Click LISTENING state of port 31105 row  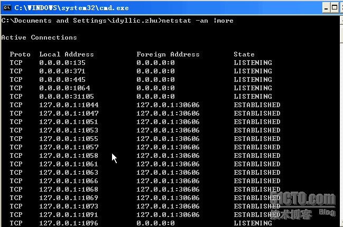click(253, 97)
